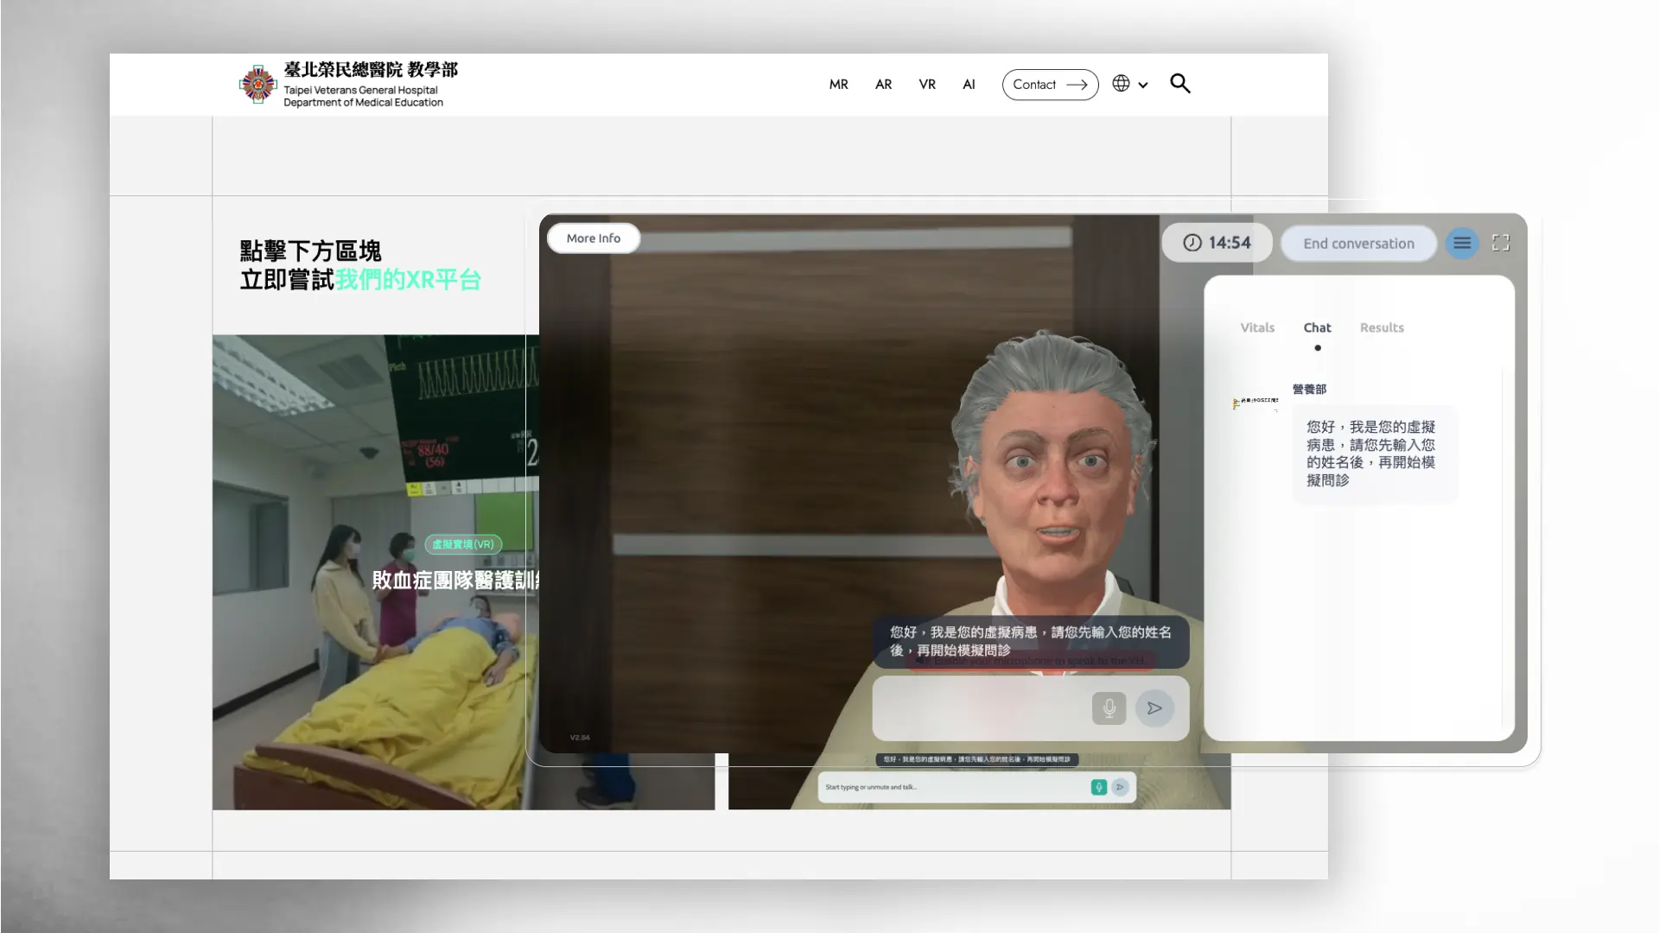
Task: Open the AI menu item
Action: point(969,85)
